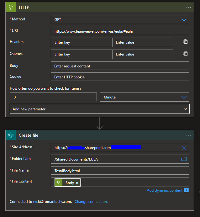Open the HTTP card ellipsis menu
This screenshot has height=217, width=200.
click(188, 7)
